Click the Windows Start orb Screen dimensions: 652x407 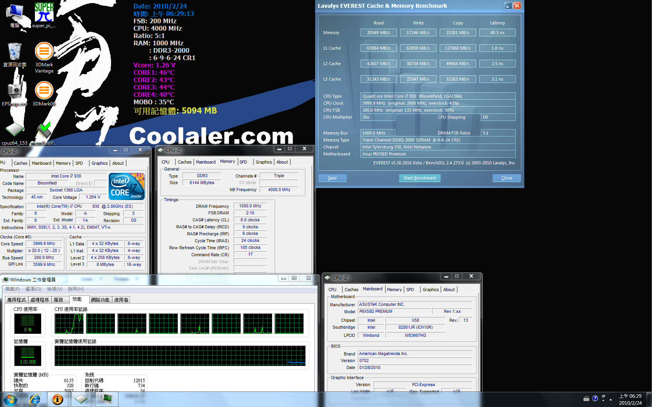click(10, 399)
